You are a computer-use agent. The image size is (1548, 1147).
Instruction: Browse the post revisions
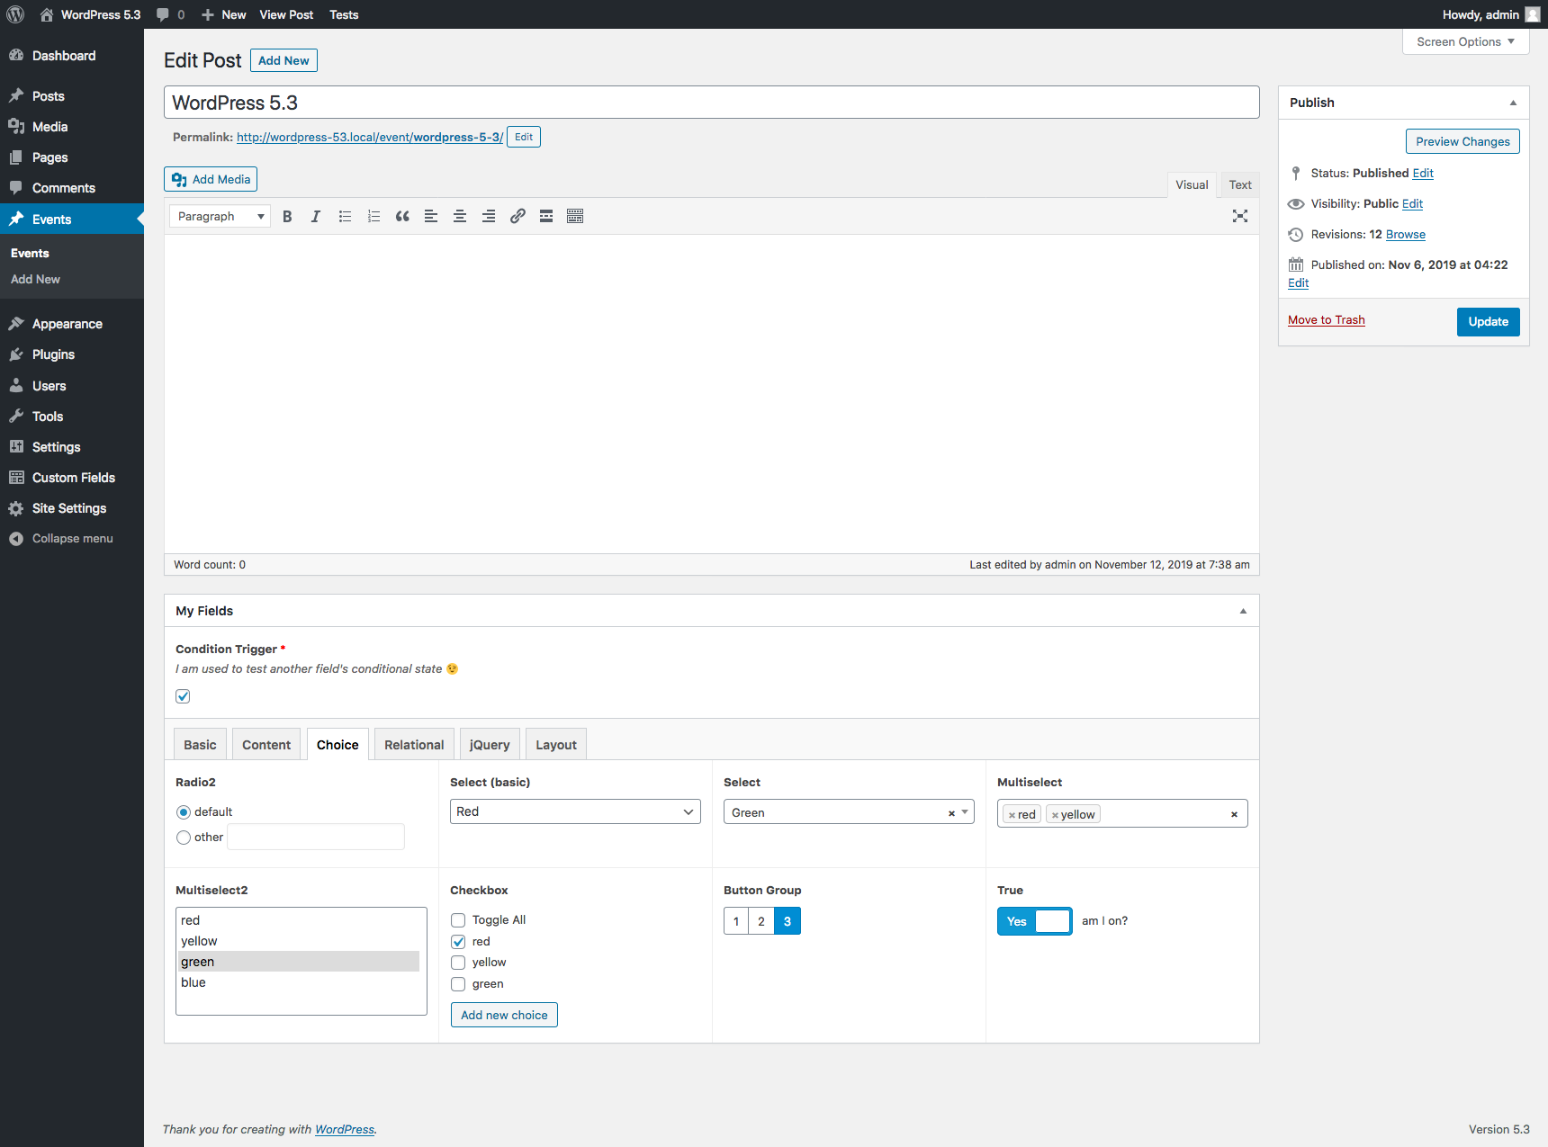tap(1406, 235)
